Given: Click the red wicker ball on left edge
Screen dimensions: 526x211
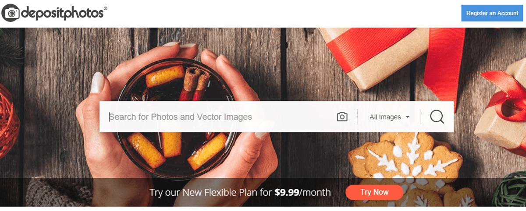Looking at the screenshot, I should click(x=8, y=120).
